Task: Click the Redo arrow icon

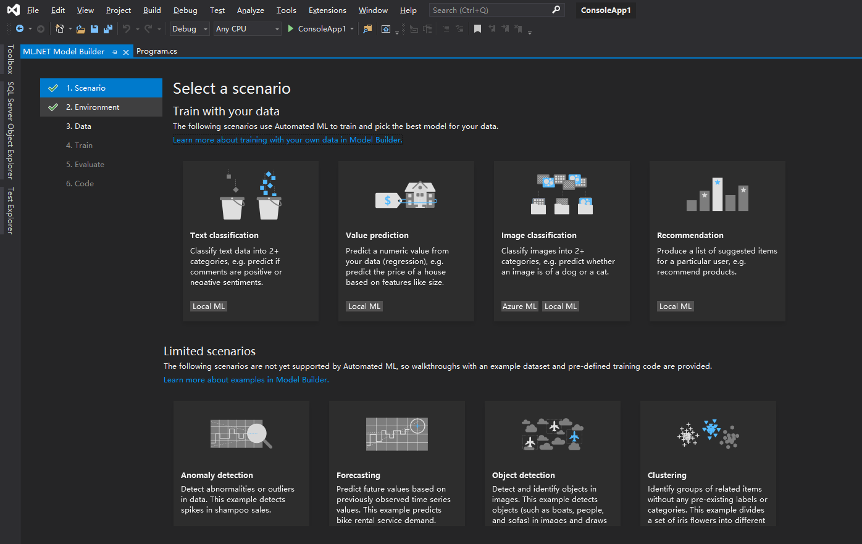Action: click(148, 28)
